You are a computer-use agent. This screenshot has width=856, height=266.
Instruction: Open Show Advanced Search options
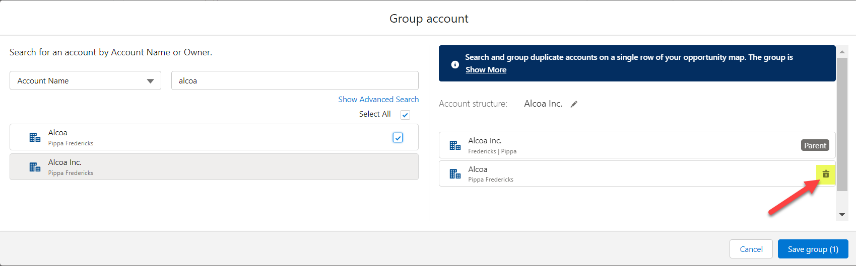click(x=378, y=100)
